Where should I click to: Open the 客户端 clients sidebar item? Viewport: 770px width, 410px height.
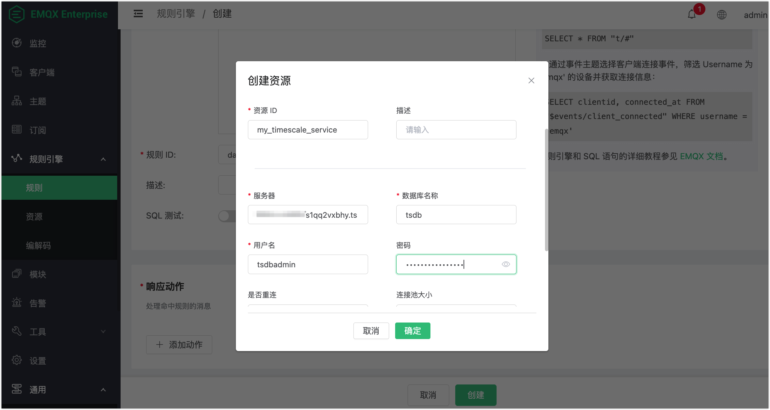(42, 72)
